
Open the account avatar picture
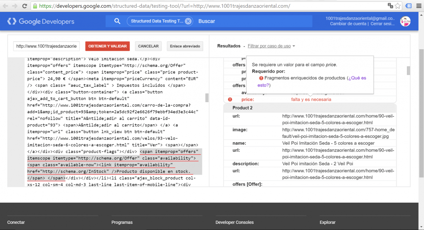coord(405,21)
